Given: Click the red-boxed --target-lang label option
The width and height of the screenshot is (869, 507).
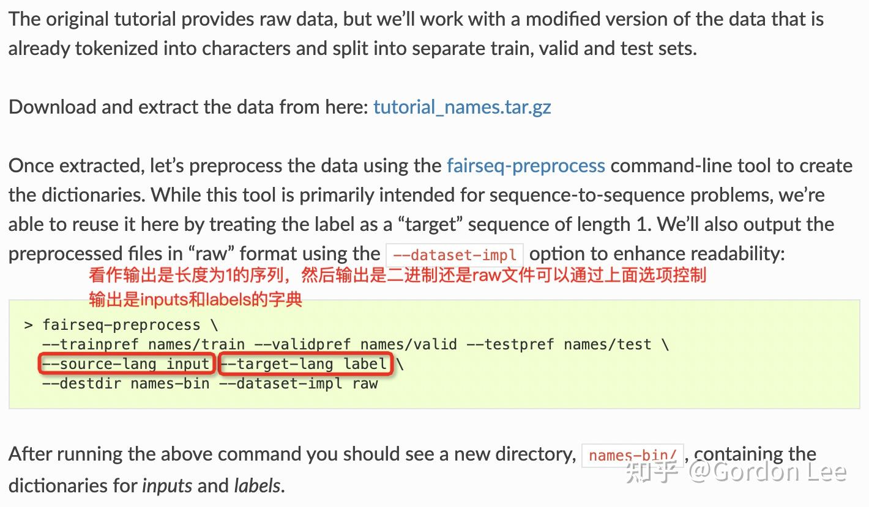Looking at the screenshot, I should [305, 364].
